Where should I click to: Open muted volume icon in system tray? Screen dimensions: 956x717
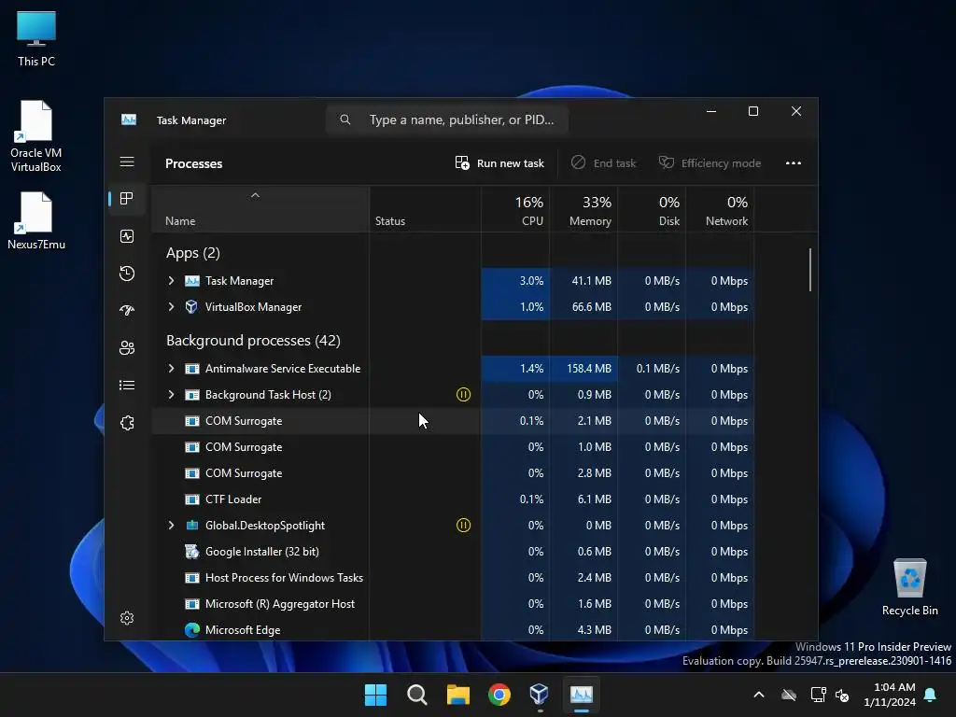842,695
